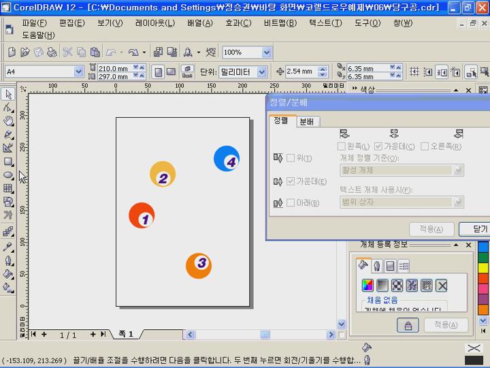The image size is (490, 368).
Task: Select the Basic shapes tool
Action: (8, 202)
